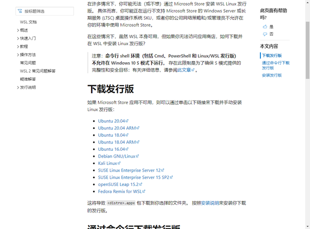This screenshot has width=310, height=229.
Task: Click the 下载发行版 heading
Action: pyautogui.click(x=111, y=89)
